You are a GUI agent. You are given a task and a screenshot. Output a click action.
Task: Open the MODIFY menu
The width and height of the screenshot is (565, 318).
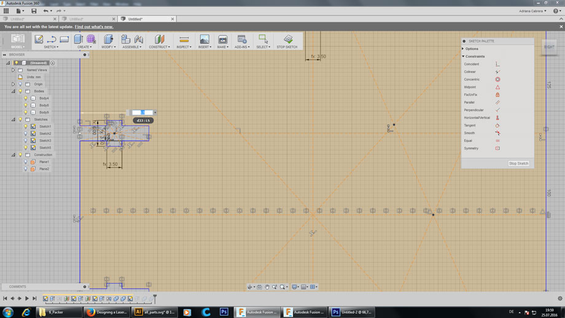[x=109, y=47]
